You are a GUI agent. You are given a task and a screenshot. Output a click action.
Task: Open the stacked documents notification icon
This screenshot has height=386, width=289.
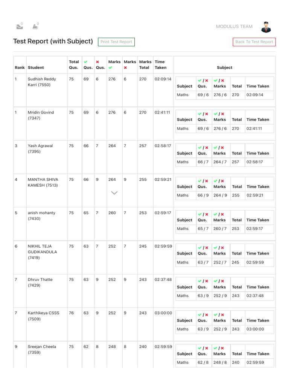pos(36,26)
